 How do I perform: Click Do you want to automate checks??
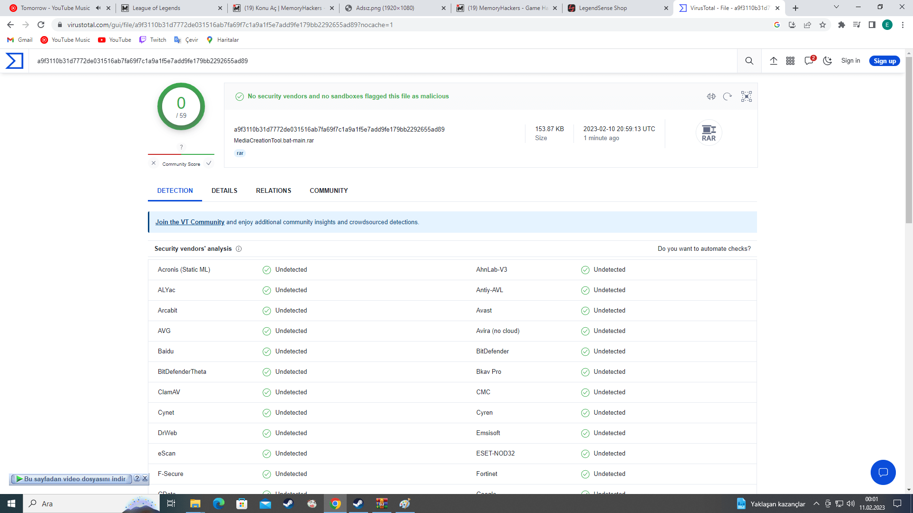[x=704, y=249]
